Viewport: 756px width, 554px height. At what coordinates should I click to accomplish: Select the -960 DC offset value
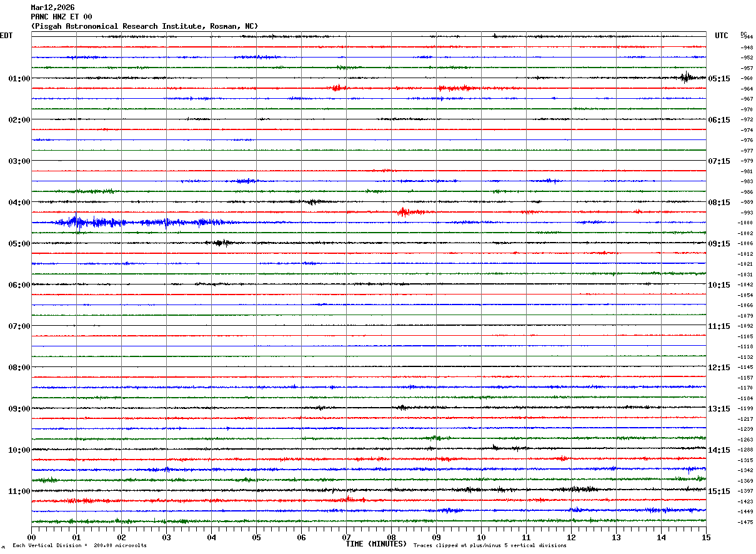[747, 79]
